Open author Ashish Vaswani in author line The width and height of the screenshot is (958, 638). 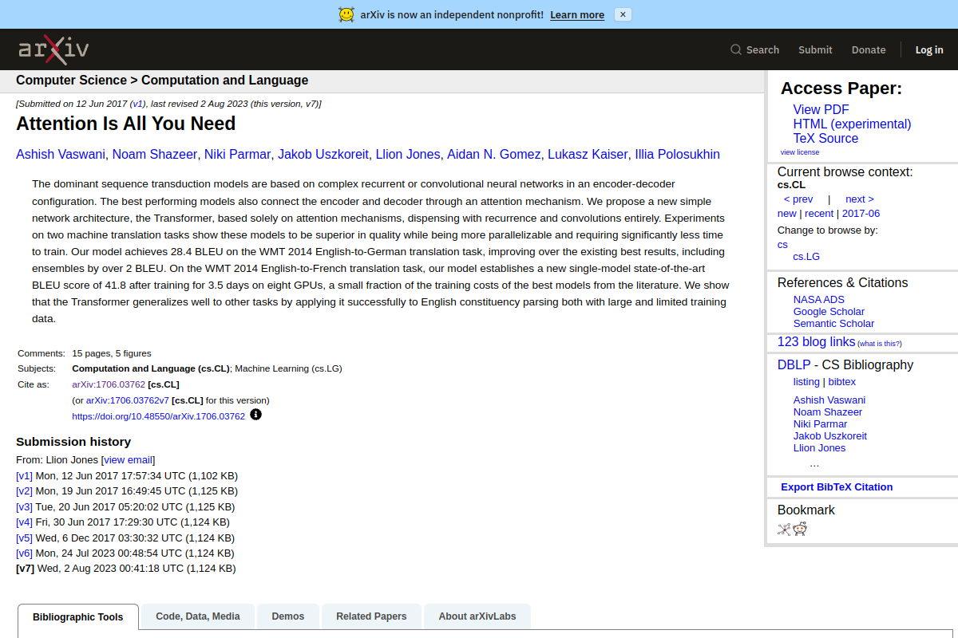coord(61,154)
